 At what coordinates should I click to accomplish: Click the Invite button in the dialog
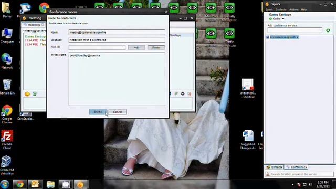[x=98, y=112]
